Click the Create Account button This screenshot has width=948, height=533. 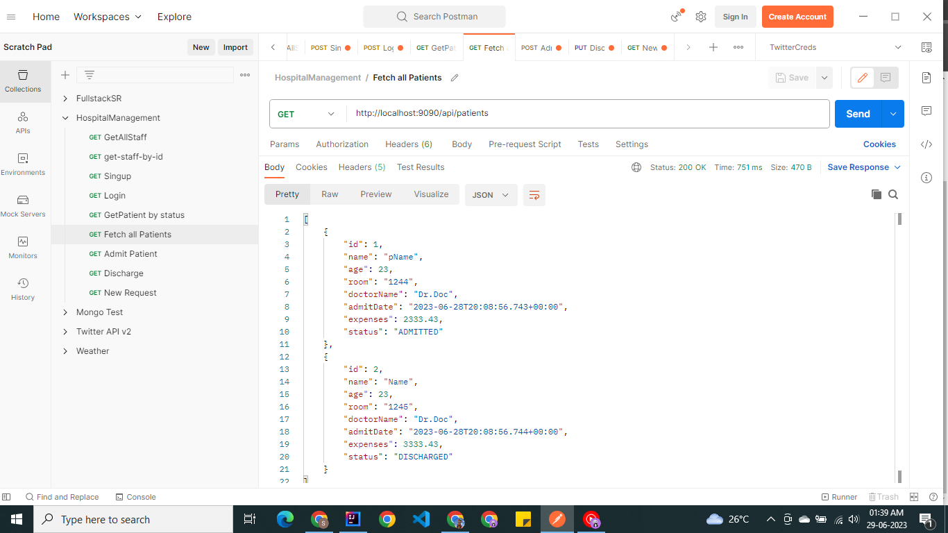pyautogui.click(x=797, y=16)
